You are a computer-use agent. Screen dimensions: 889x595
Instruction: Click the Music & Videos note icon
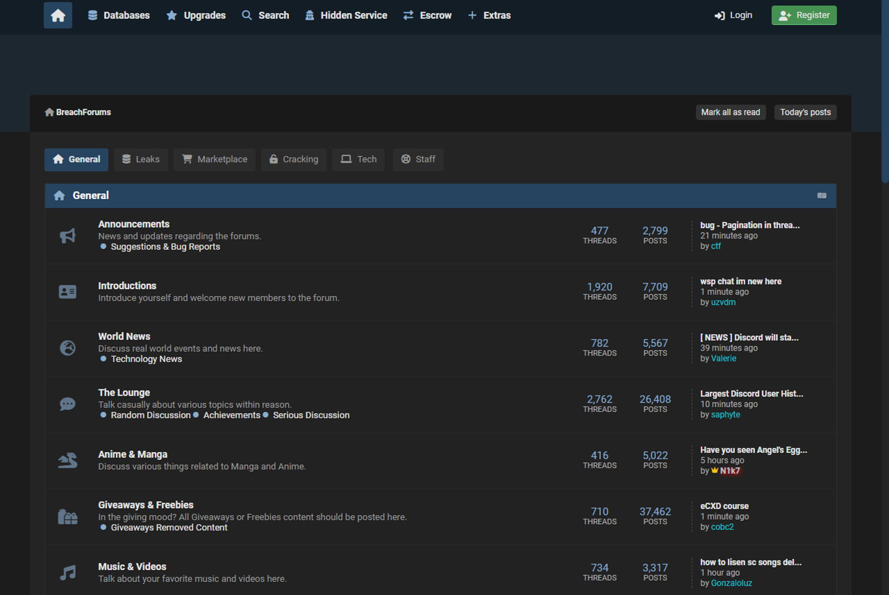coord(68,572)
